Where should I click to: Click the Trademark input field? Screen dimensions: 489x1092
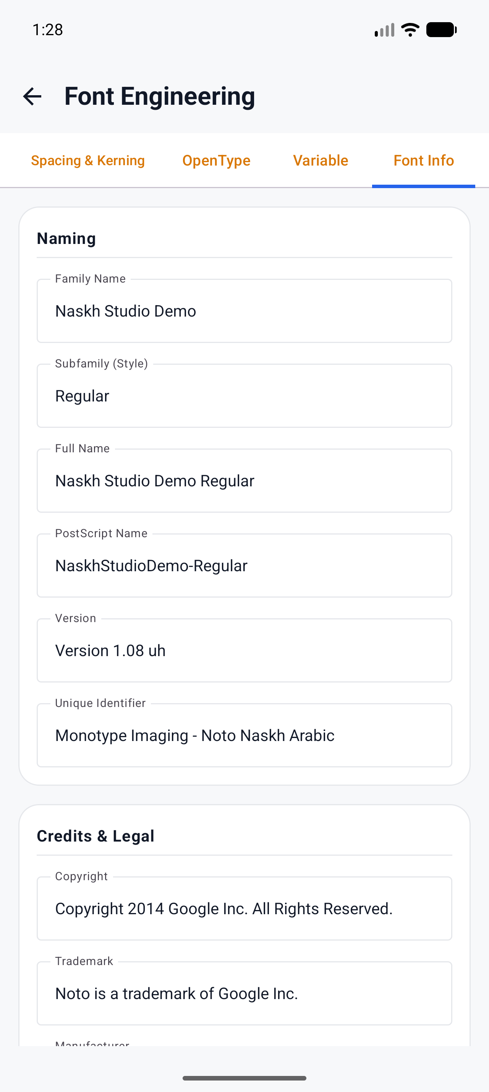pos(244,993)
